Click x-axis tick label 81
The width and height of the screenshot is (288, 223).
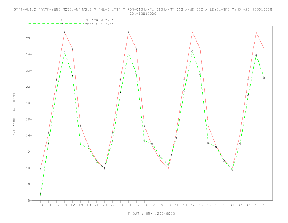point(256,205)
